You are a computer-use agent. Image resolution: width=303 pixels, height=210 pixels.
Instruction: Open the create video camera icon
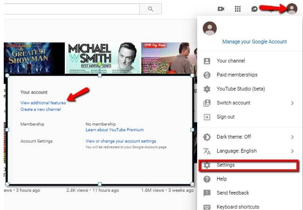tap(221, 9)
